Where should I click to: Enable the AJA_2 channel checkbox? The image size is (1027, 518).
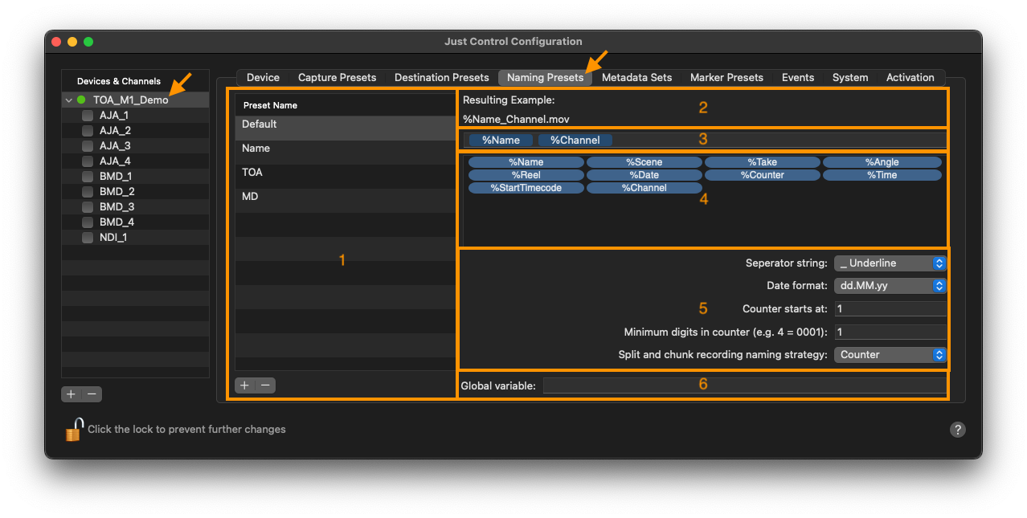(88, 131)
